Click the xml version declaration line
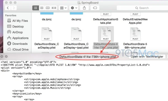Viewport: 168px width, 101px height. [x=29, y=62]
